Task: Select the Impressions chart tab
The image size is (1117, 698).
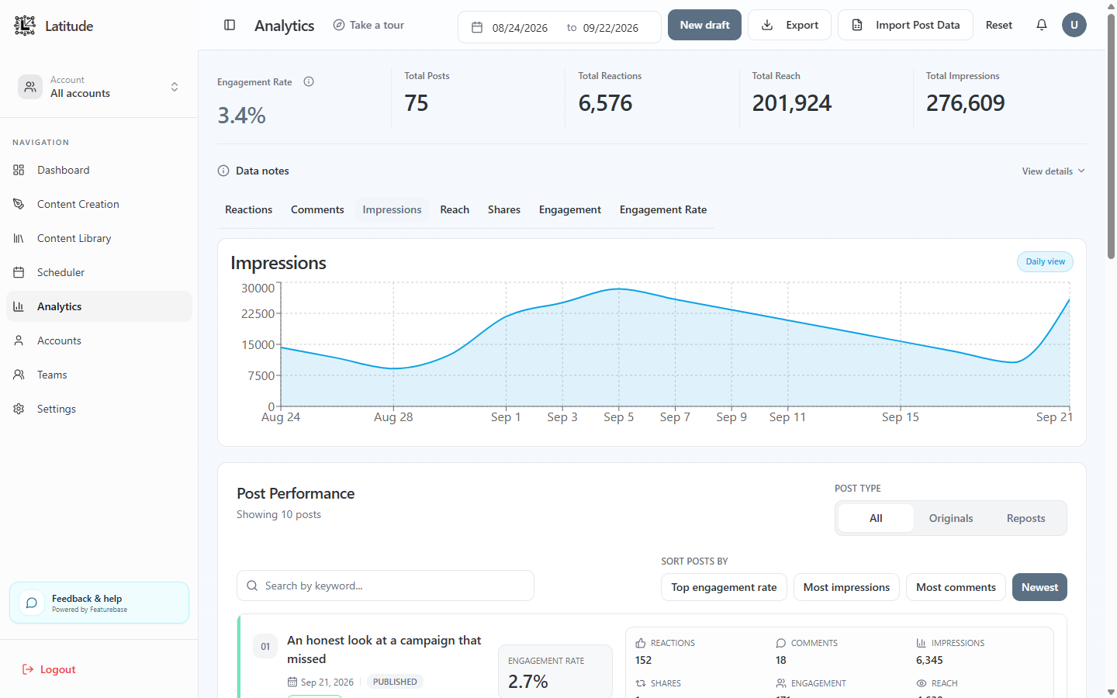Action: 392,209
